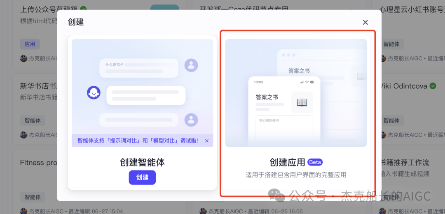The width and height of the screenshot is (445, 214).
Task: Click the 智能体支持「提示词对比」banner text
Action: 138,141
